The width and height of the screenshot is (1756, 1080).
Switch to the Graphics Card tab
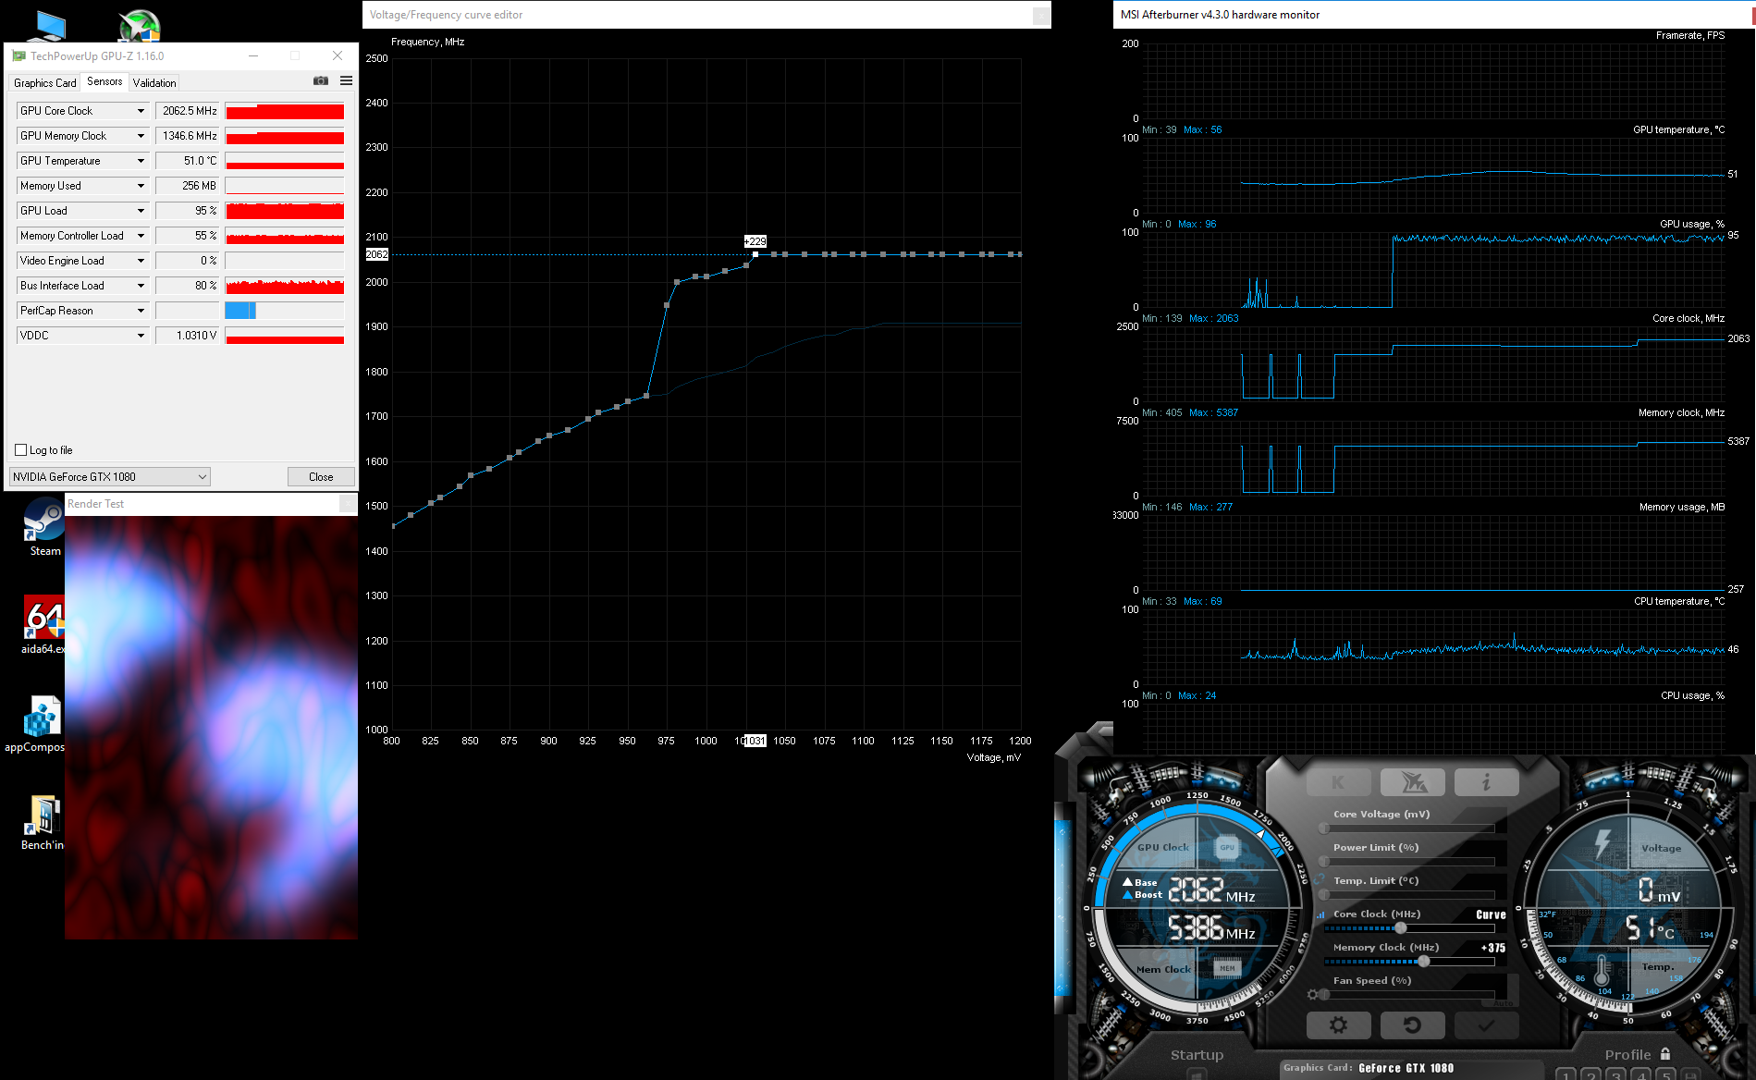[x=45, y=83]
